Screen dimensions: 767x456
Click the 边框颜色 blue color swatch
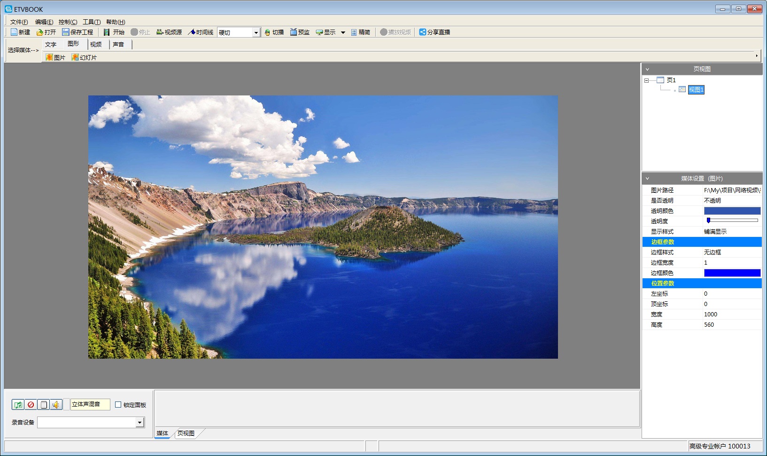[x=732, y=273]
